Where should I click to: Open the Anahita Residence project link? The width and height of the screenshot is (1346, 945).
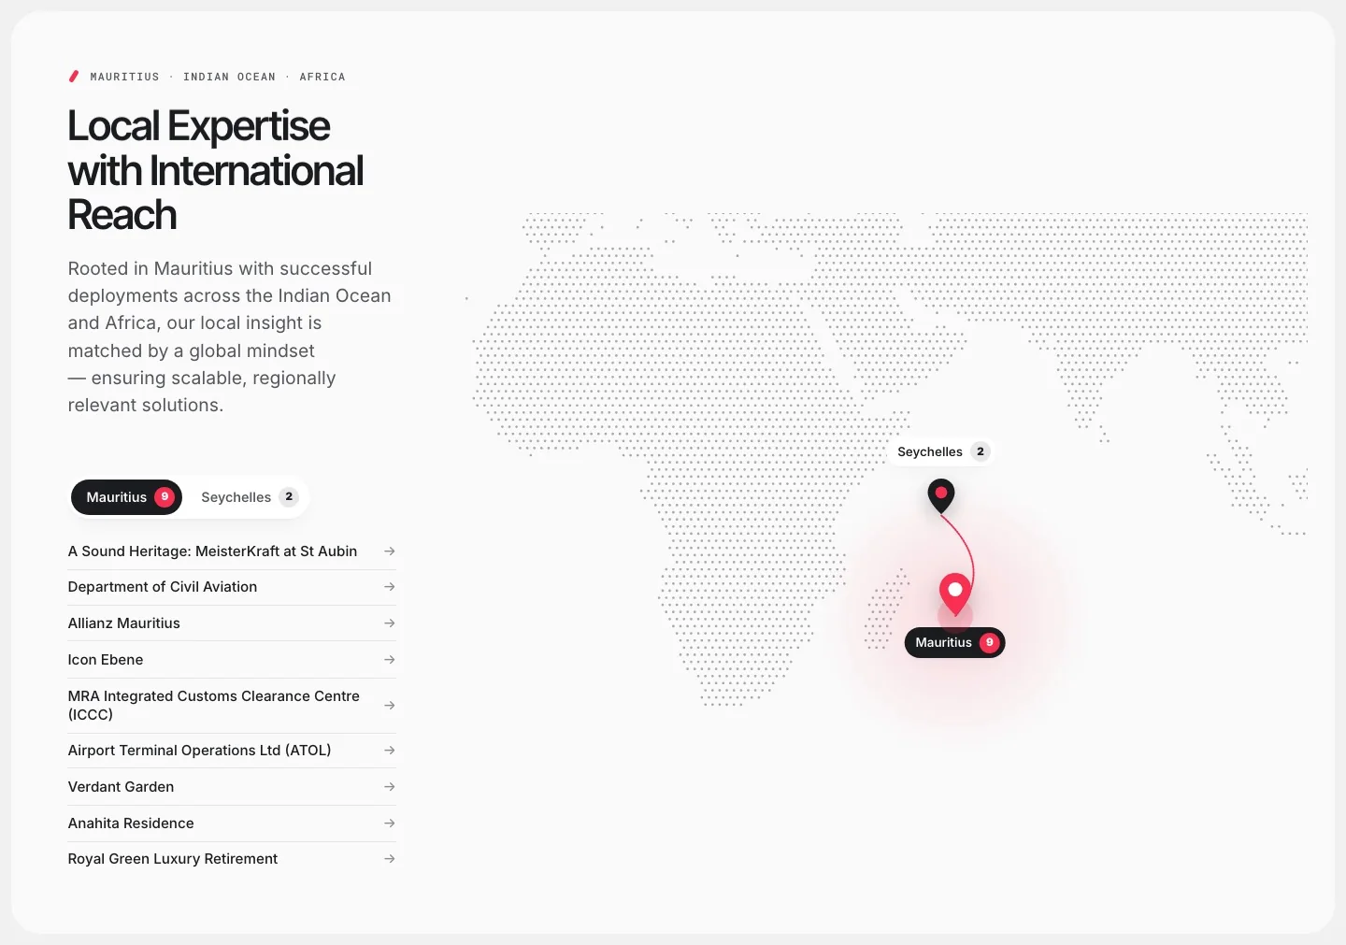[x=232, y=823]
